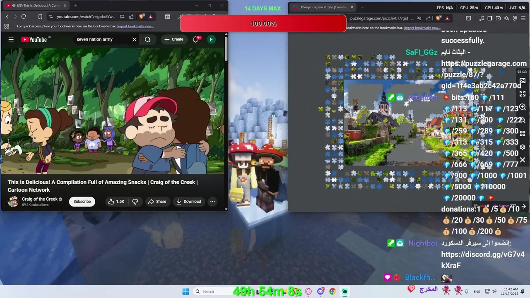Open Brave Shields in the puzzle window

[x=438, y=18]
